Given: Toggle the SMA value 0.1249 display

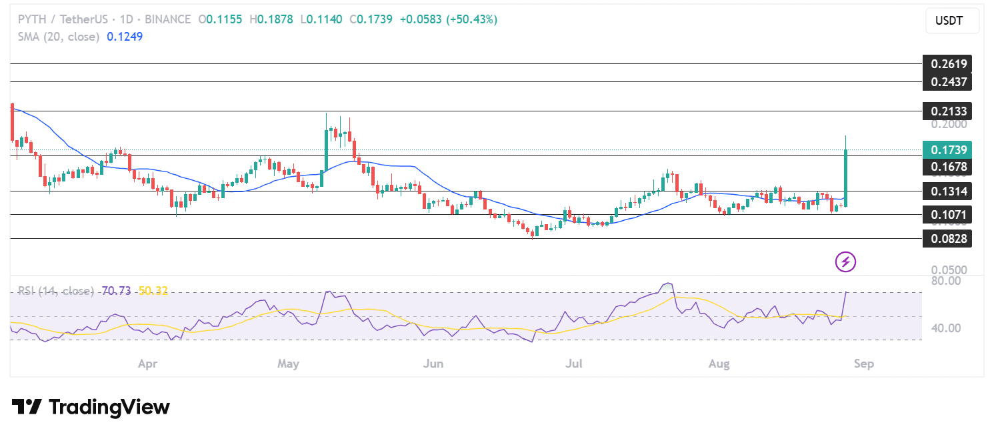Looking at the screenshot, I should (125, 37).
